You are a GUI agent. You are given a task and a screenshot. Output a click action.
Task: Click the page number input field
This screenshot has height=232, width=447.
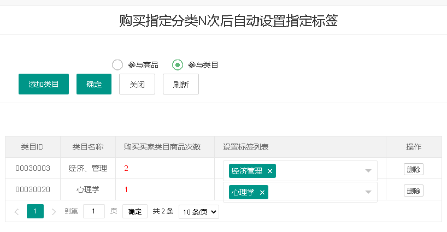(94, 212)
